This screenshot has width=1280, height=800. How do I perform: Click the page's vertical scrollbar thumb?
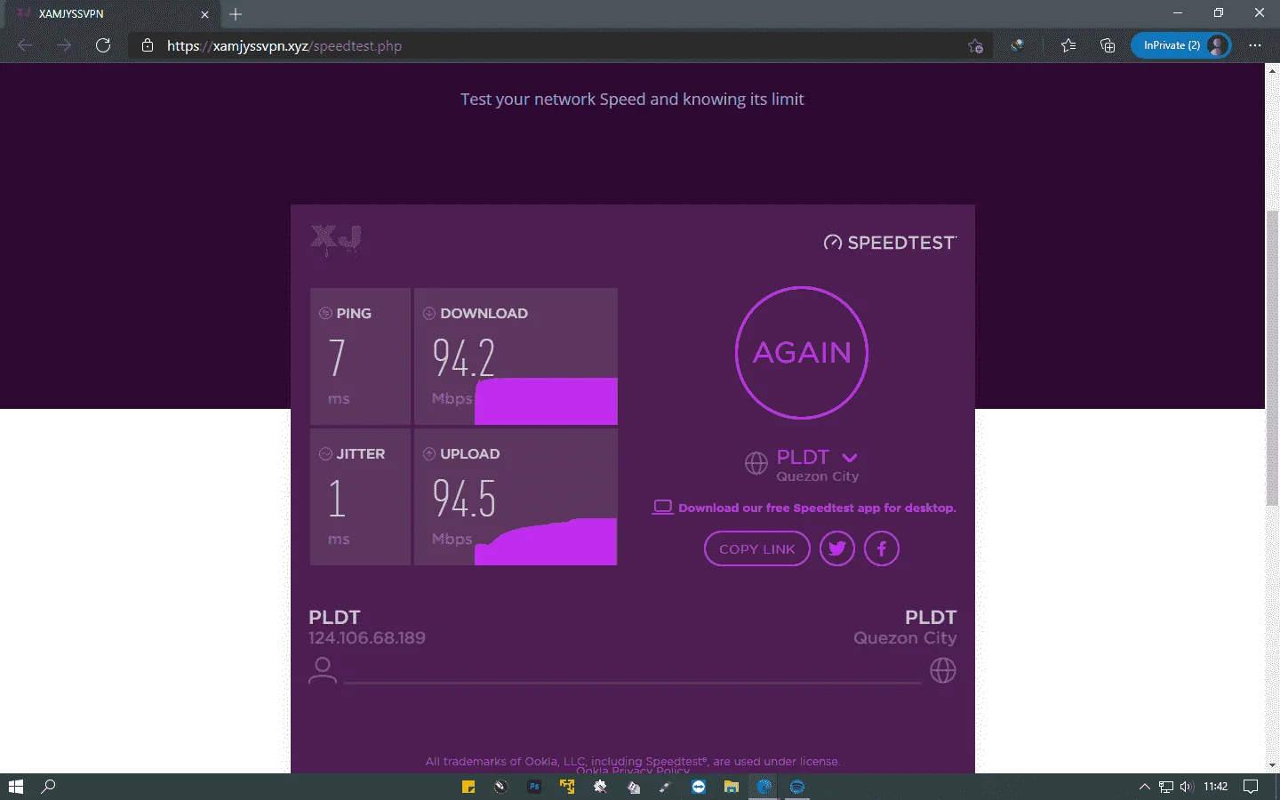pos(1272,359)
